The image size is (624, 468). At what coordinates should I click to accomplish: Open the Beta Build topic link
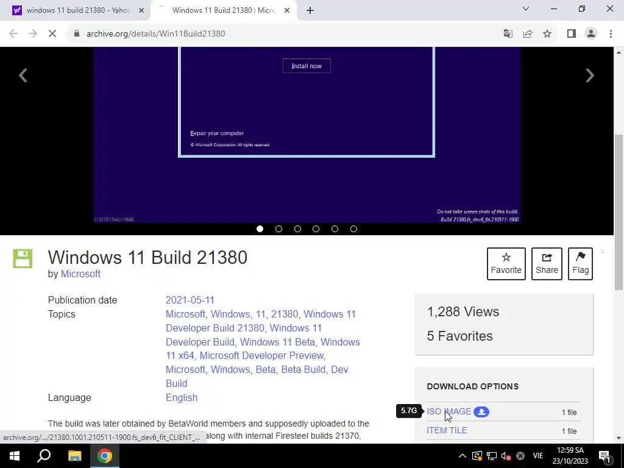coord(303,369)
